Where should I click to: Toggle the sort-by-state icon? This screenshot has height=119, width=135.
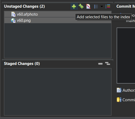coord(108,6)
